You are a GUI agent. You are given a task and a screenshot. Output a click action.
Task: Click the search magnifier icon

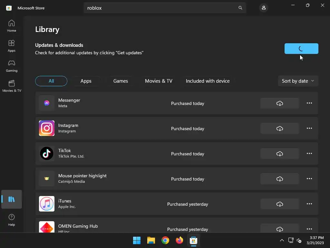240,8
